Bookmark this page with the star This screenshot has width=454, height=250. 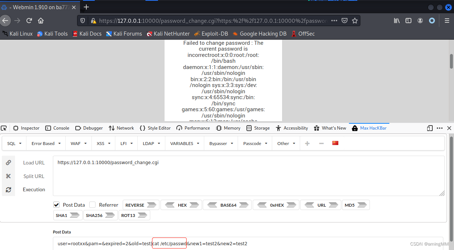point(355,21)
